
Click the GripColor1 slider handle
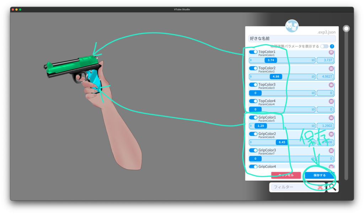[x=260, y=126]
